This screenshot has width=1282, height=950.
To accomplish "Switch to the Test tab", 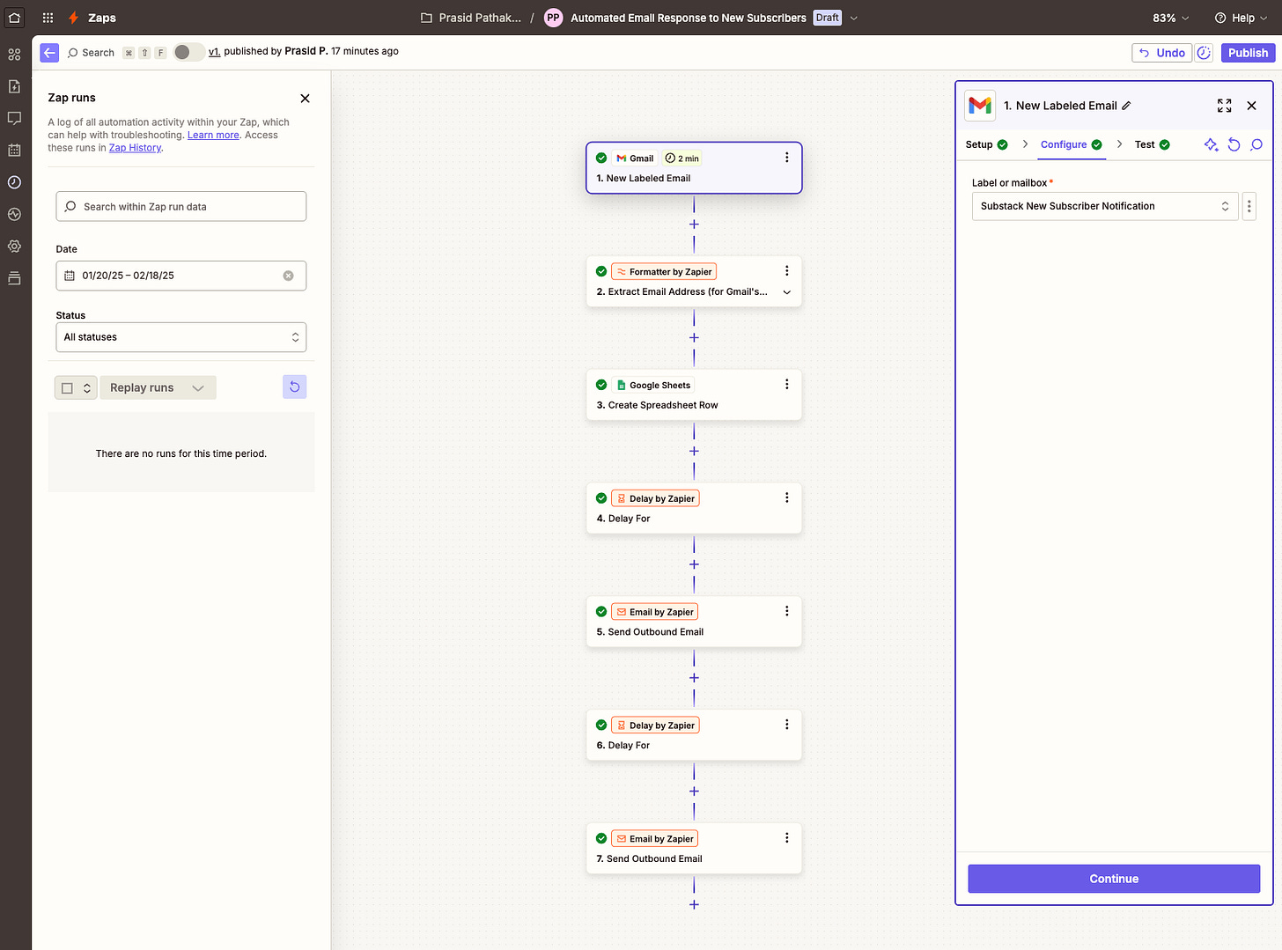I will pyautogui.click(x=1152, y=144).
